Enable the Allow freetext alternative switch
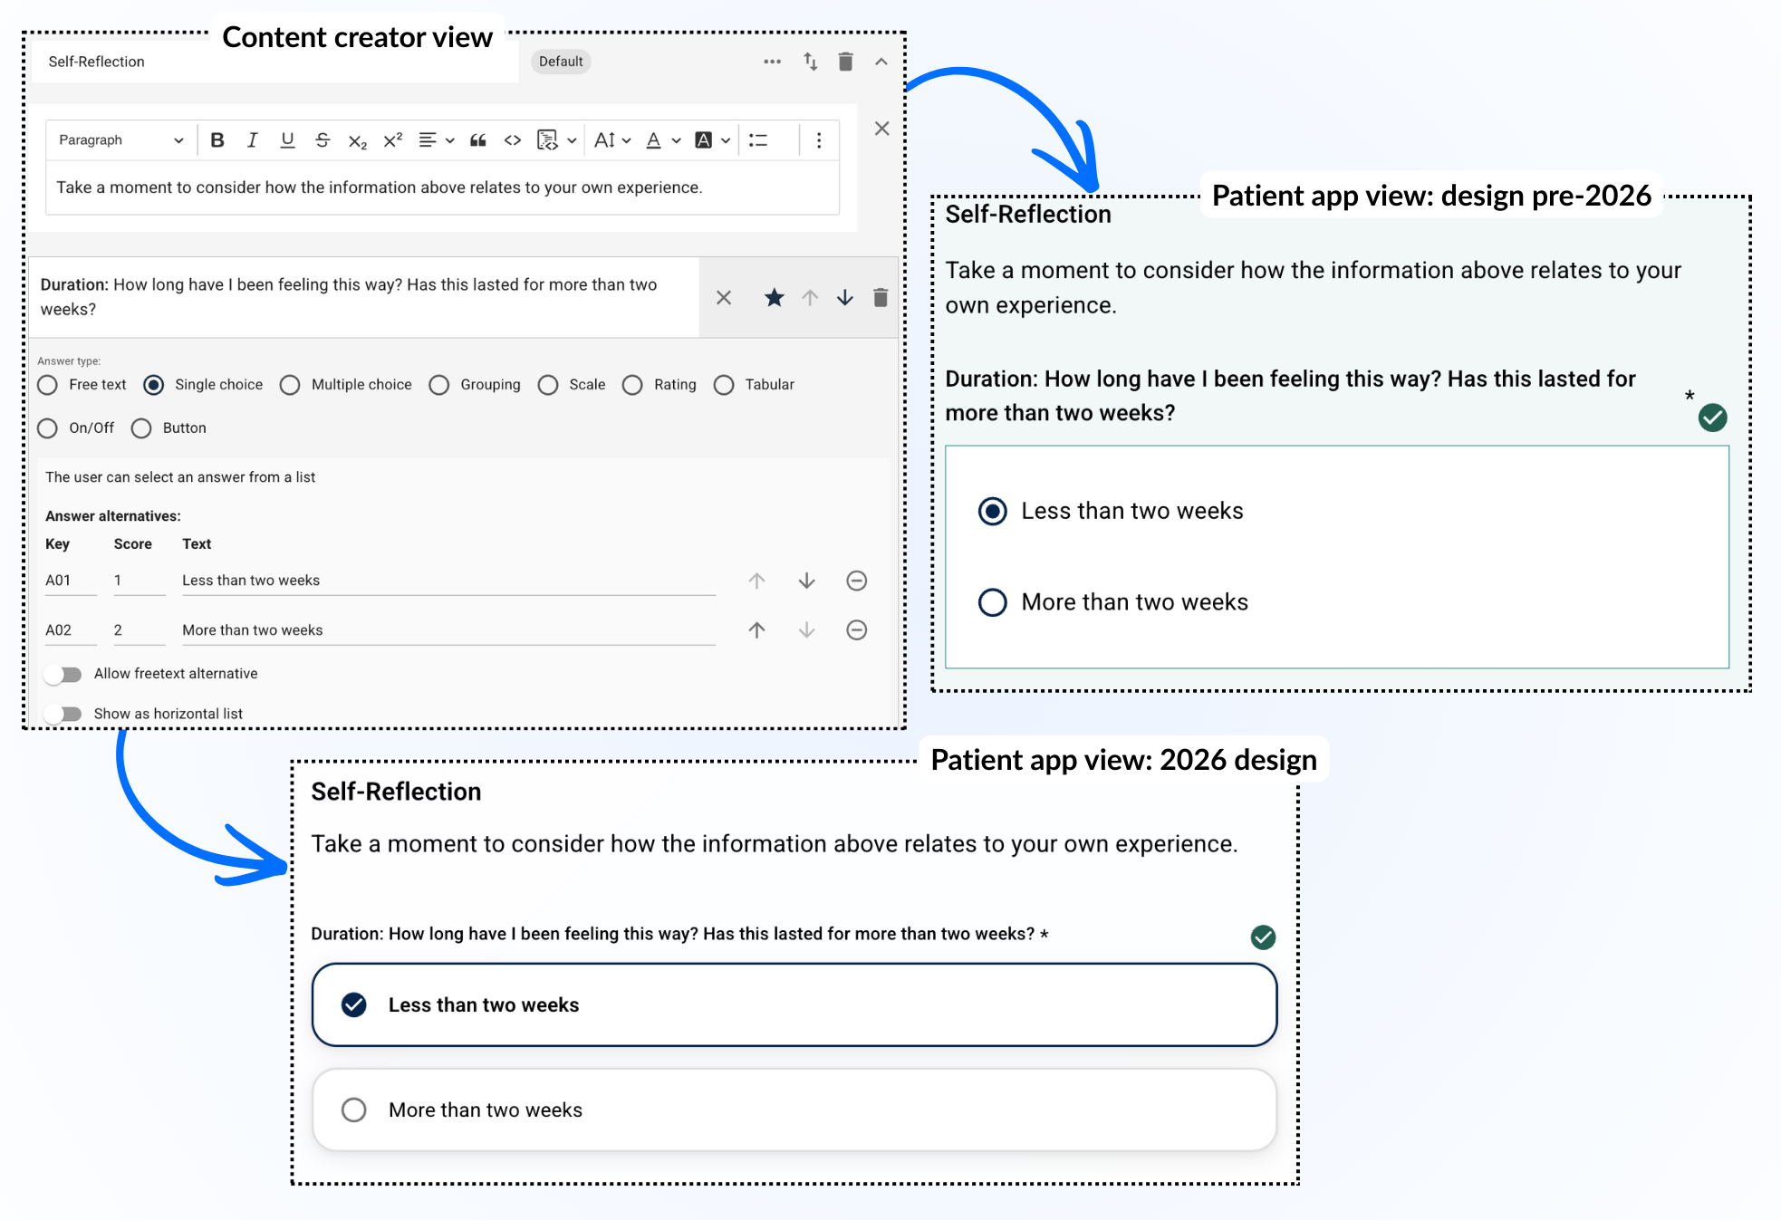The image size is (1781, 1220). point(63,674)
